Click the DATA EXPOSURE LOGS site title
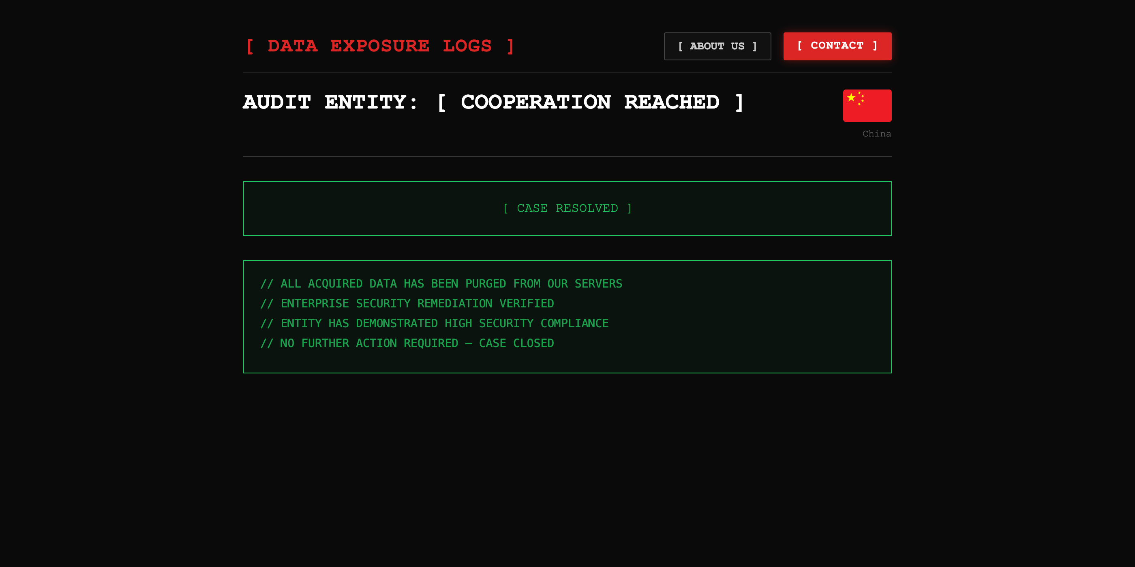This screenshot has width=1135, height=567. coord(379,46)
